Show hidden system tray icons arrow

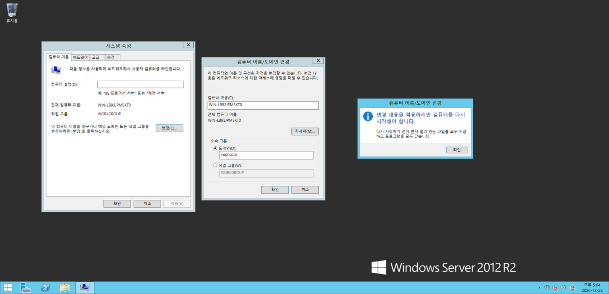539,288
